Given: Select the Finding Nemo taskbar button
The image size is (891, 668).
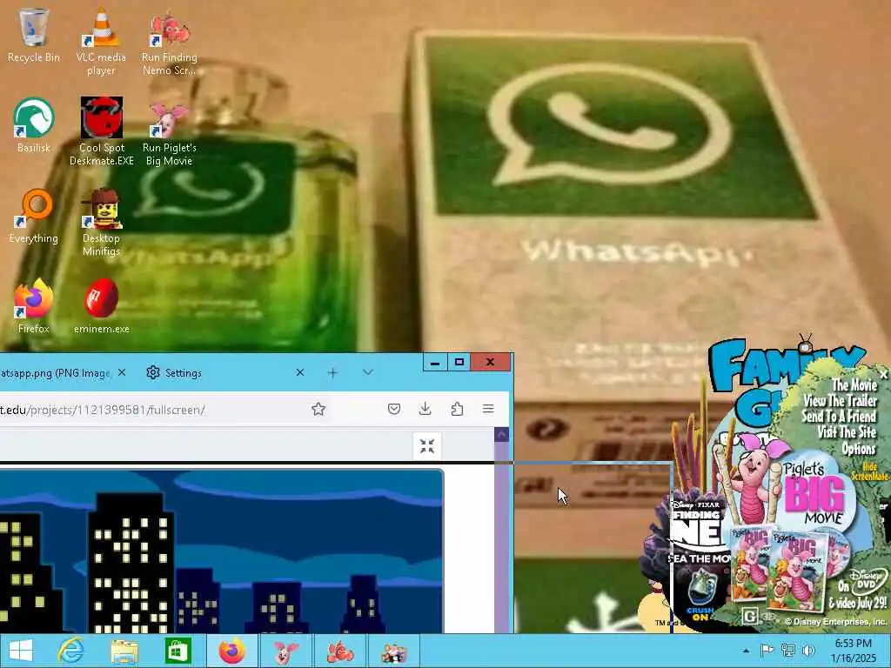Looking at the screenshot, I should (x=340, y=651).
